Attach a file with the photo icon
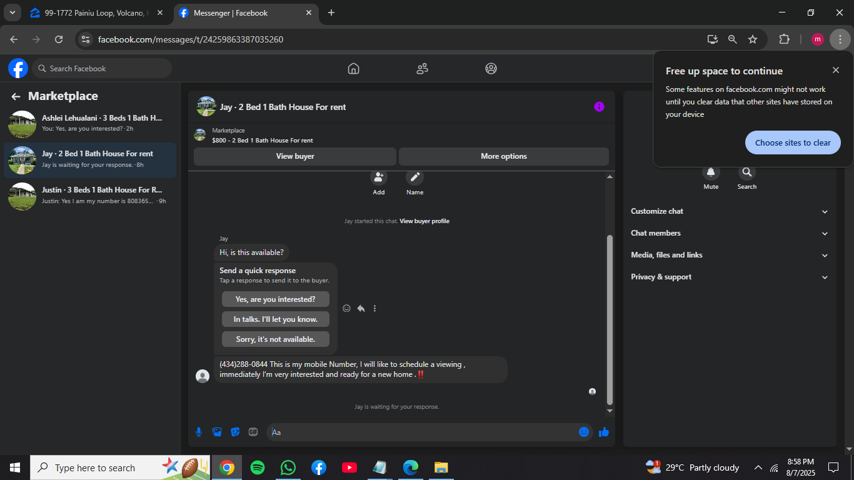This screenshot has width=854, height=480. click(x=217, y=432)
